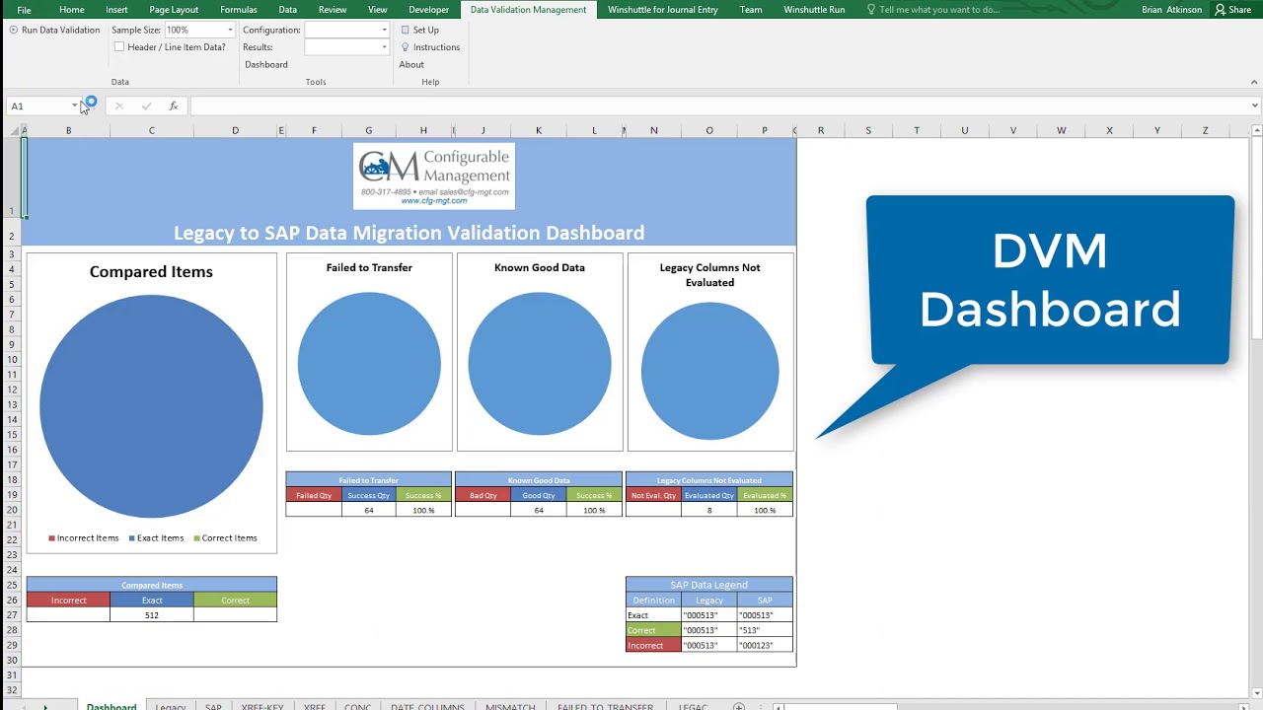Switch to the DATE COLUMNS sheet tab
This screenshot has height=710, width=1263.
click(426, 706)
